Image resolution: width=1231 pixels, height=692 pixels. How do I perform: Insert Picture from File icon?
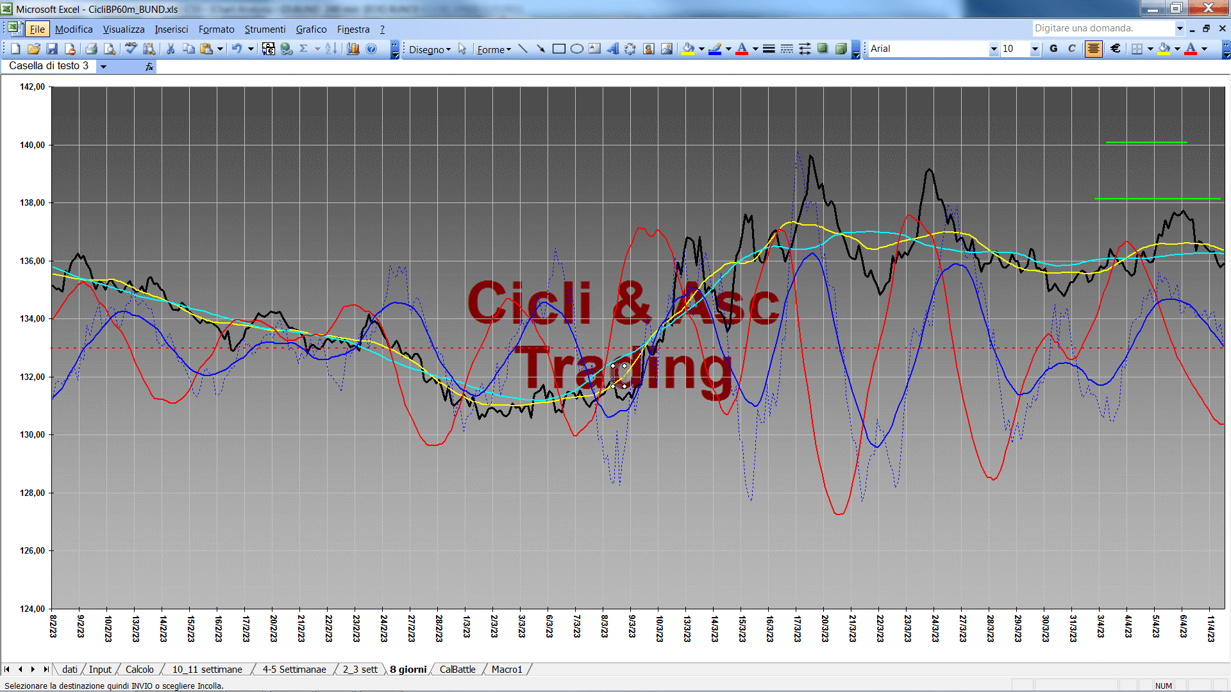click(x=666, y=49)
